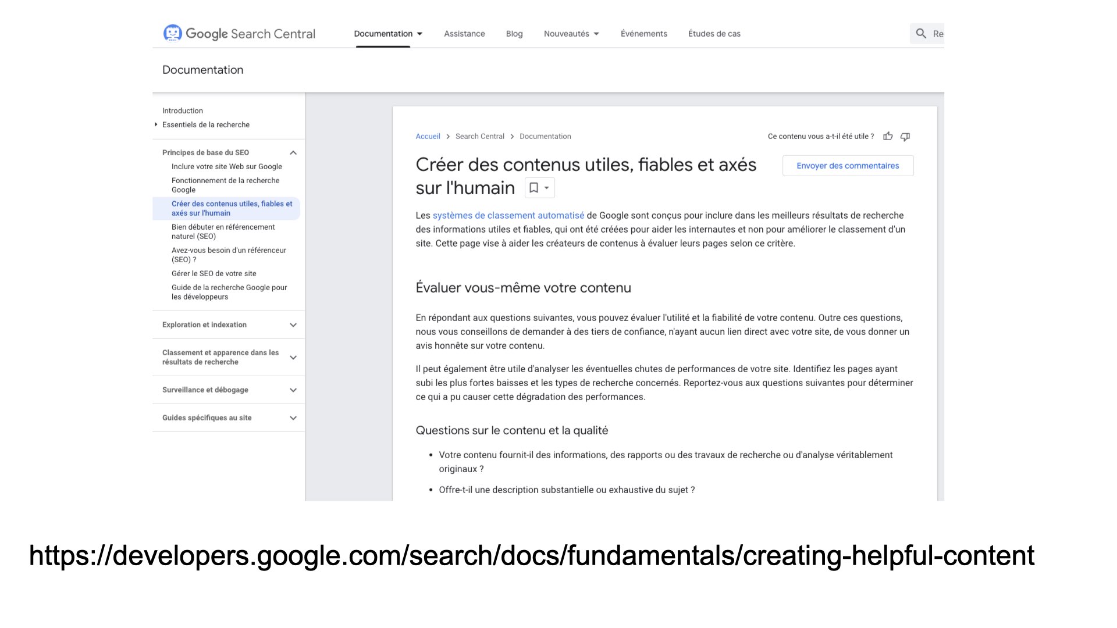This screenshot has height=628, width=1117.
Task: Expand Guides spécifiques au site section
Action: coord(293,418)
